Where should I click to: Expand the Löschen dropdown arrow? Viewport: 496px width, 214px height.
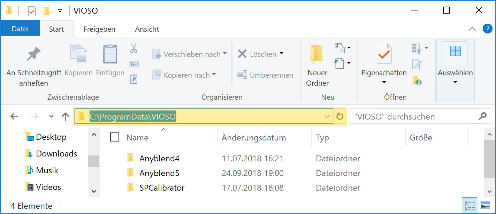tap(281, 54)
